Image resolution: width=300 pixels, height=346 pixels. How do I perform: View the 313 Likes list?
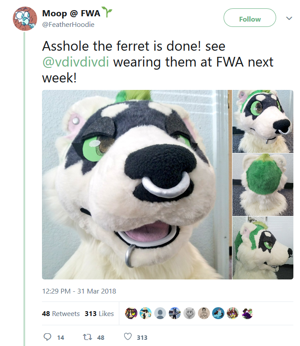click(x=99, y=313)
